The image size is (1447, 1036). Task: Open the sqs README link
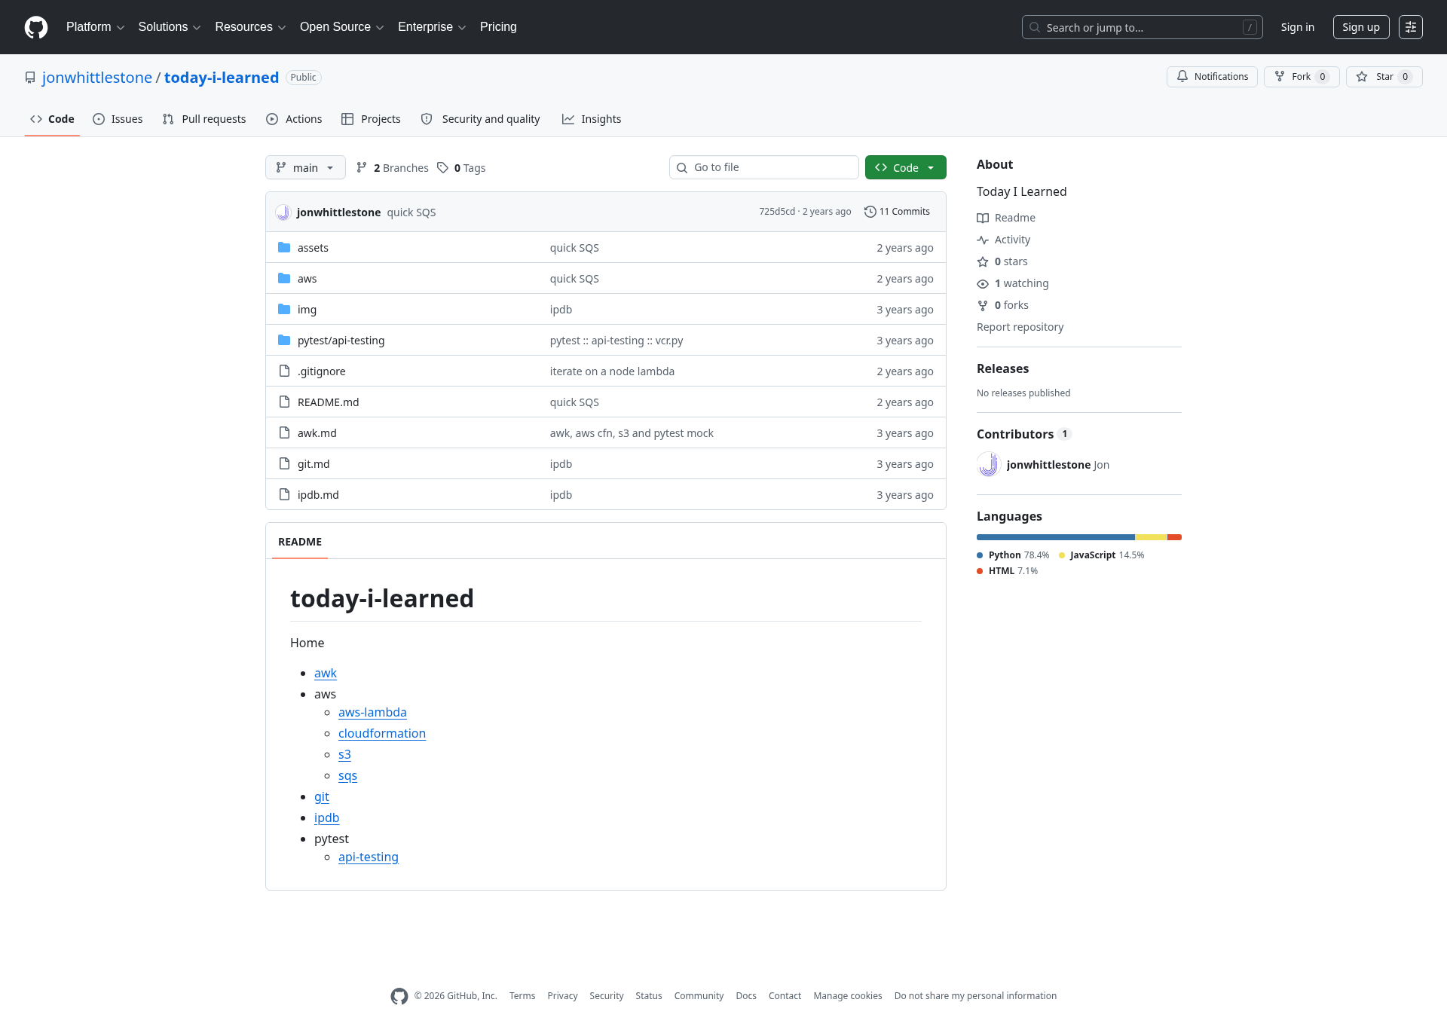point(347,775)
